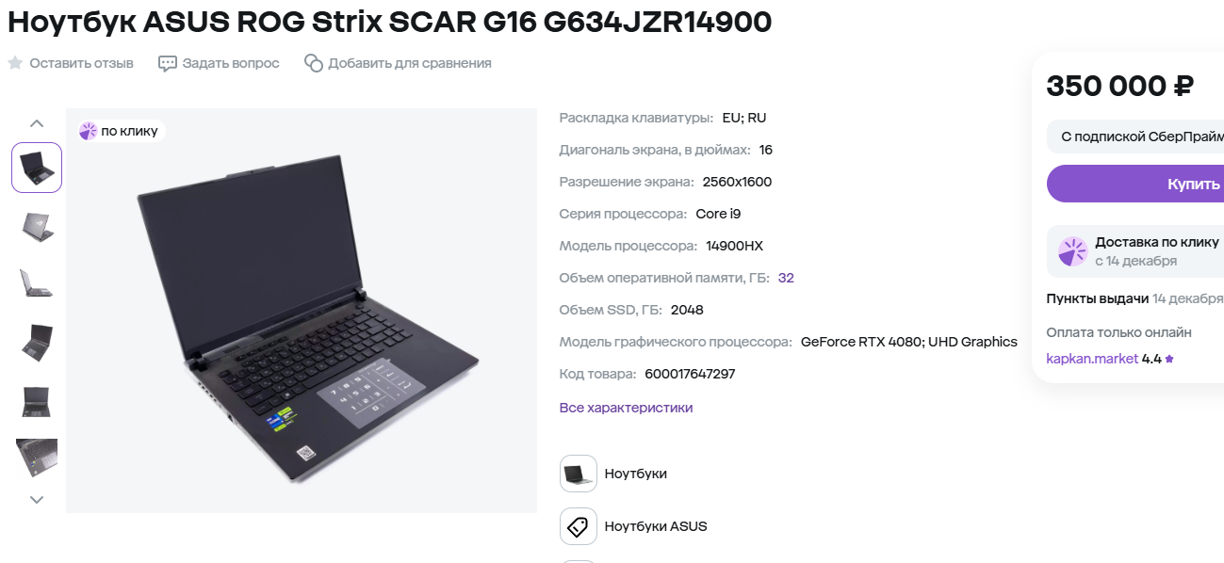Click the purple Купить button
Screen dimensions: 1224x563
click(x=1135, y=184)
